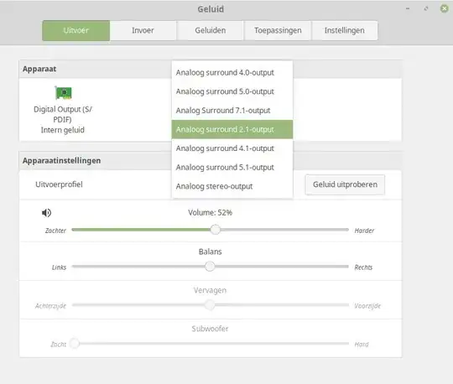Image resolution: width=453 pixels, height=384 pixels.
Task: Choose Analoog surround 5.0-output
Action: 232,91
